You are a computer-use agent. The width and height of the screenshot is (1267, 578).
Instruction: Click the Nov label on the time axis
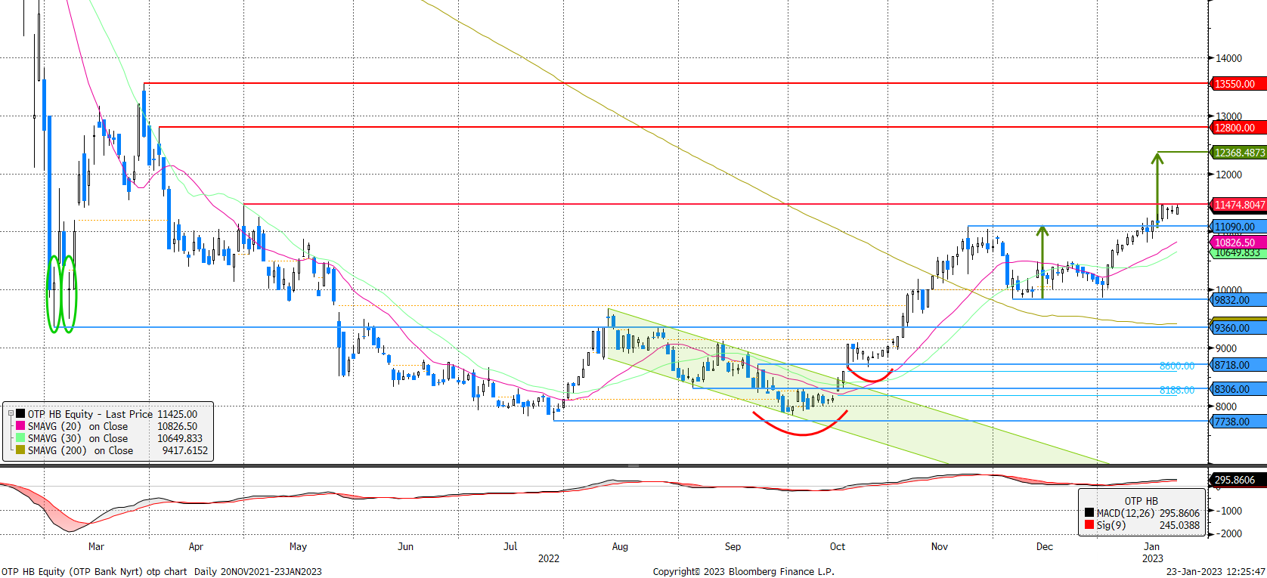pyautogui.click(x=939, y=546)
